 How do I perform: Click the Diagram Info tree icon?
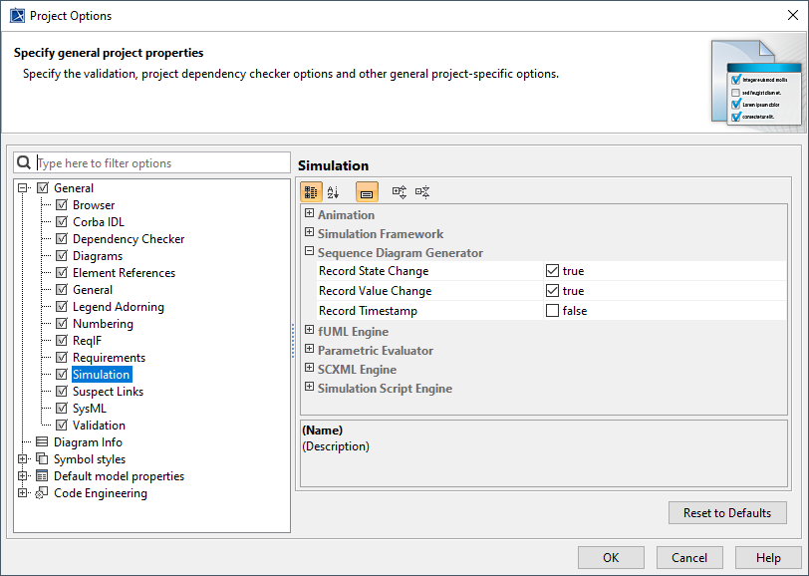[42, 442]
